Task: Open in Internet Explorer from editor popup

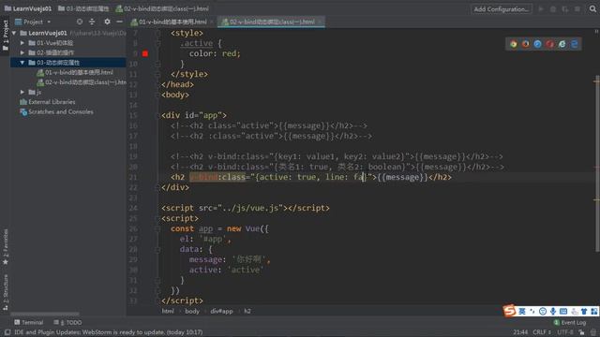Action: pyautogui.click(x=562, y=44)
